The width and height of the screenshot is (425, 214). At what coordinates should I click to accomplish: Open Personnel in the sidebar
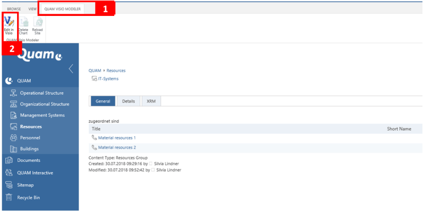pyautogui.click(x=30, y=138)
